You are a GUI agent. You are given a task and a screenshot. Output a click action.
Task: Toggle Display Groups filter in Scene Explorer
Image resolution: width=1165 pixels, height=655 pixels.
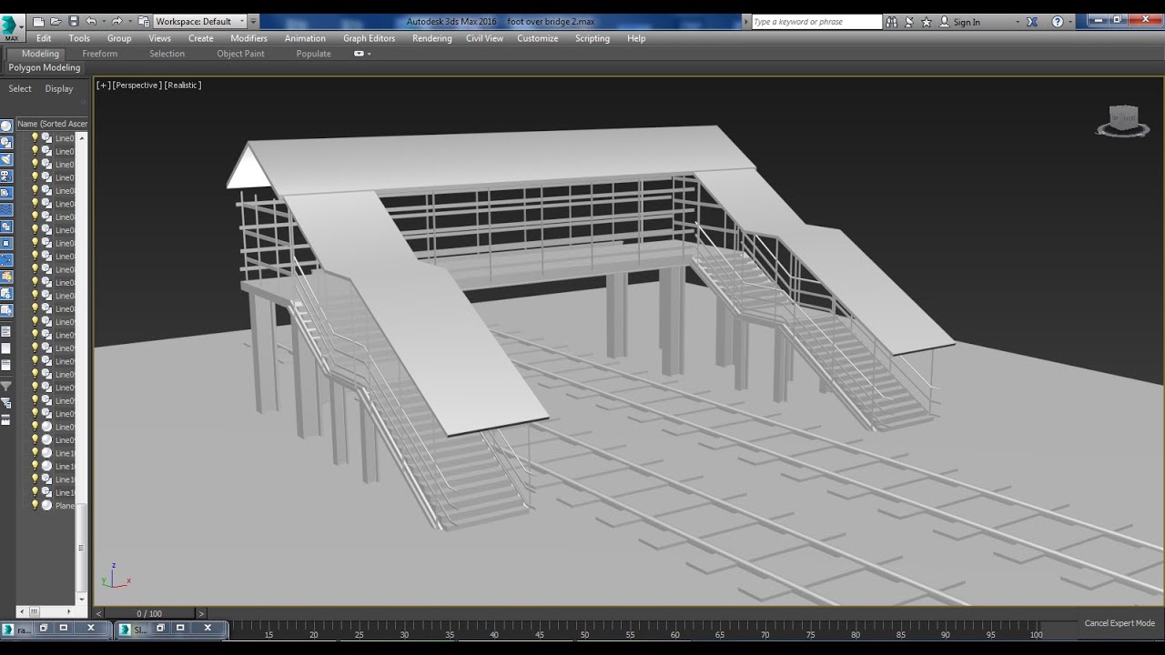tap(6, 227)
